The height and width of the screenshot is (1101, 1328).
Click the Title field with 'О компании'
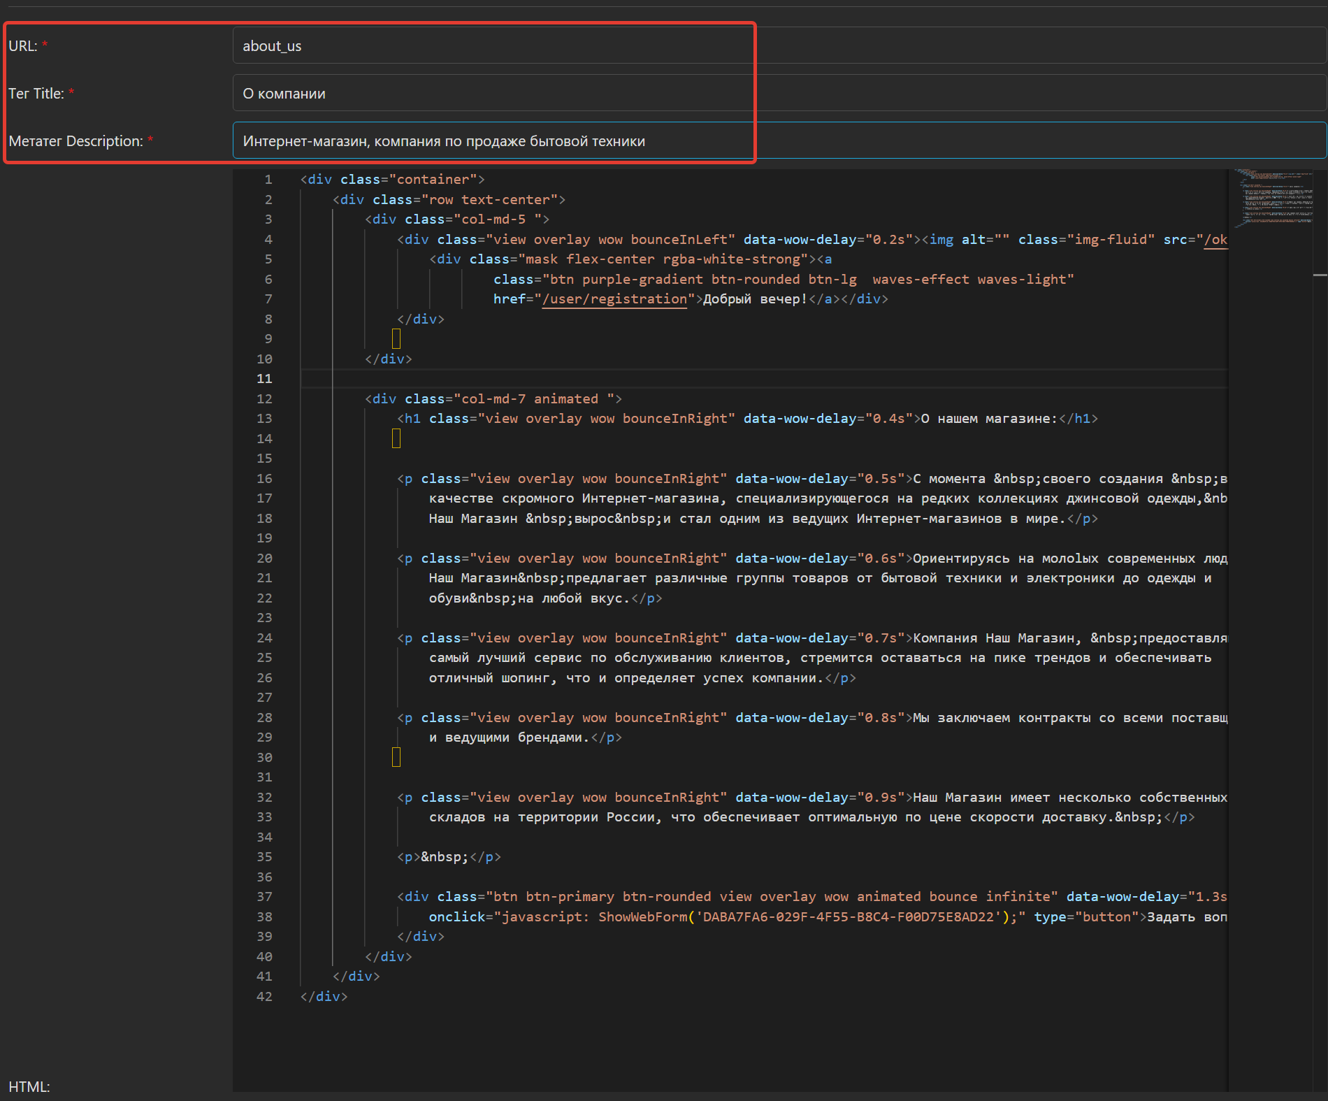tap(779, 93)
